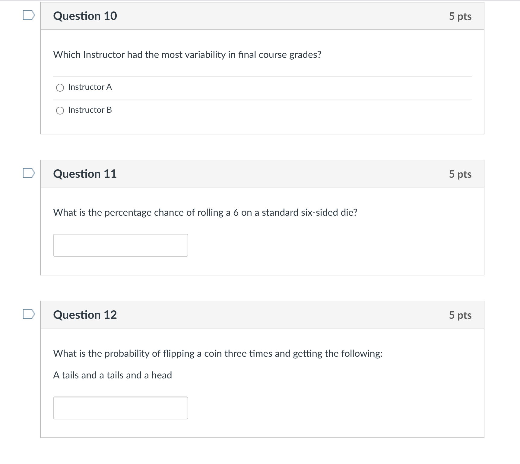This screenshot has height=464, width=520.
Task: Click the answer box for the coin-flip question
Action: tap(120, 408)
